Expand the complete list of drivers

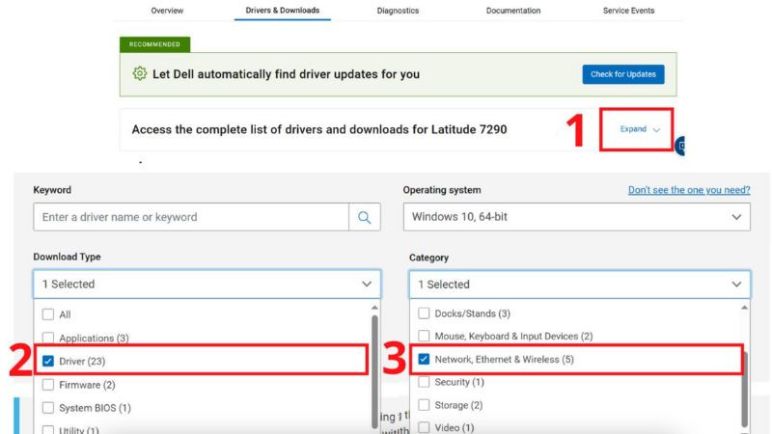[x=640, y=129]
